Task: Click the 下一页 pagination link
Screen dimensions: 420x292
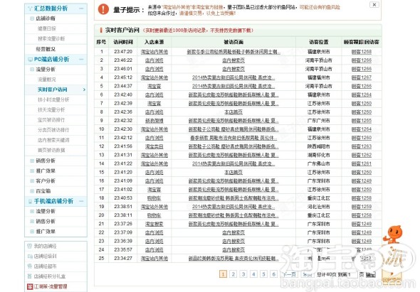Action: pyautogui.click(x=289, y=274)
